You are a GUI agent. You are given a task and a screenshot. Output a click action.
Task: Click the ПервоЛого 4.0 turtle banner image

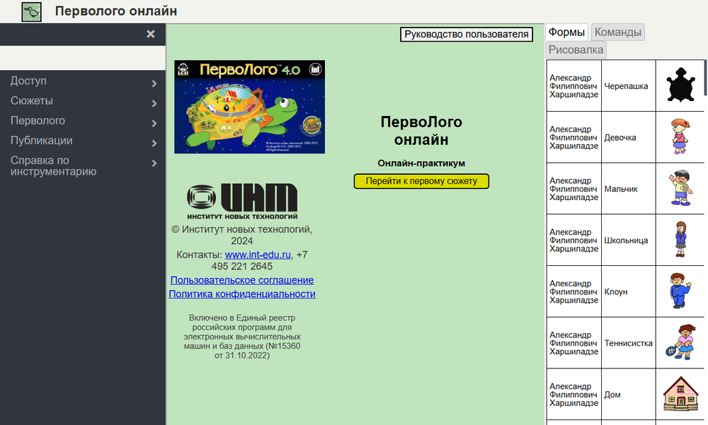(249, 107)
